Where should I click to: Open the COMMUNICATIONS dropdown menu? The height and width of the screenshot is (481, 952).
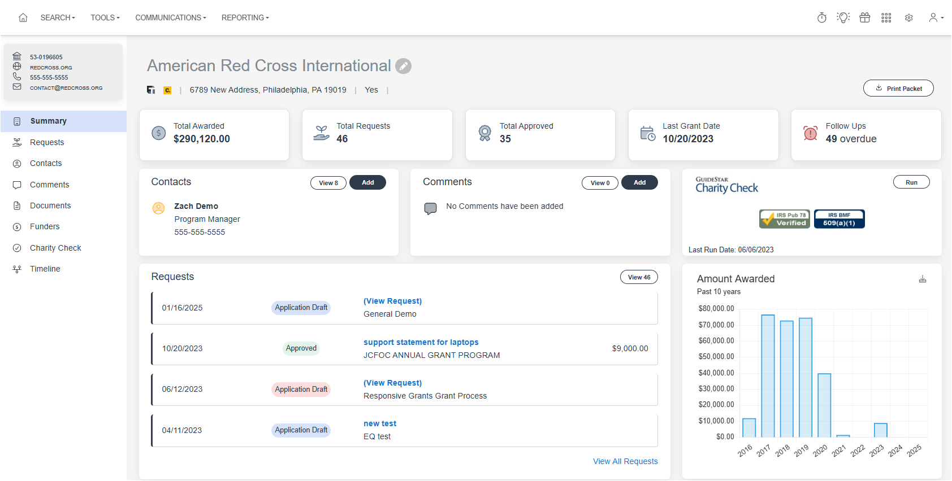click(x=171, y=18)
